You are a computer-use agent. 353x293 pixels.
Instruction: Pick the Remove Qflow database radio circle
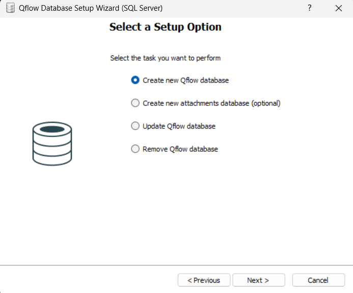135,149
